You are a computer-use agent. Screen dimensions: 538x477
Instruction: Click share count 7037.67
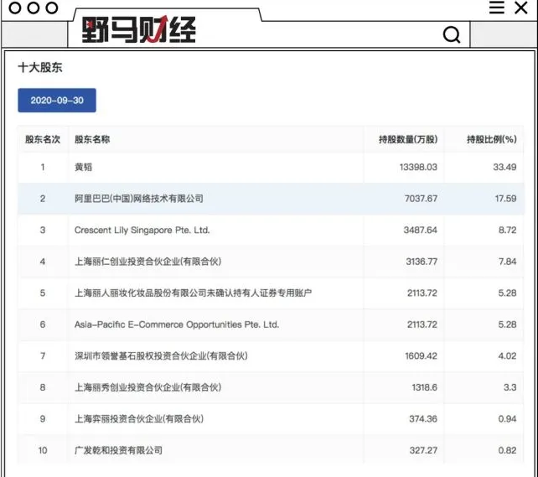(x=421, y=199)
